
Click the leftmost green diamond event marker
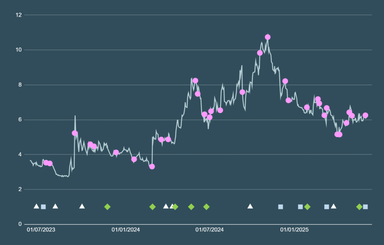107,207
